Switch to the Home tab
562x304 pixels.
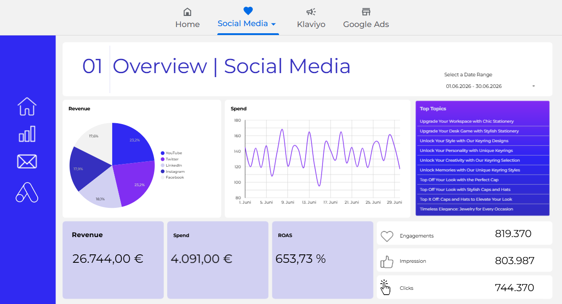(187, 24)
